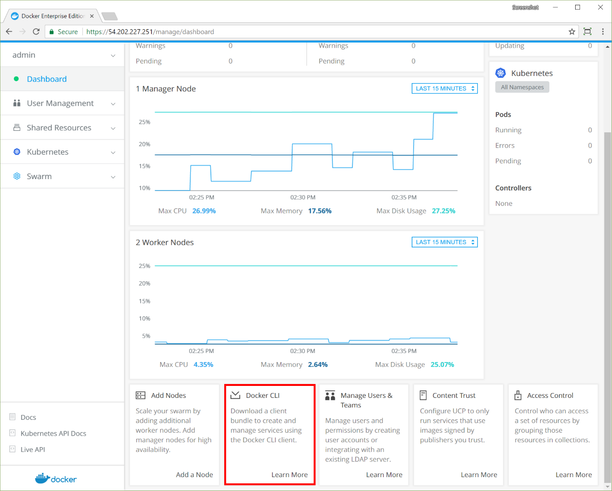The height and width of the screenshot is (491, 612).
Task: Open Worker Nodes time range dropdown
Action: pyautogui.click(x=444, y=242)
